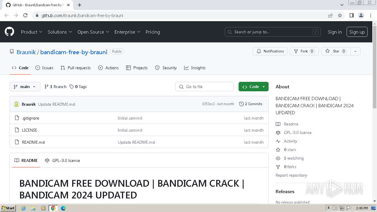The height and width of the screenshot is (212, 377).
Task: Click view site information lock icon
Action: tap(37, 15)
